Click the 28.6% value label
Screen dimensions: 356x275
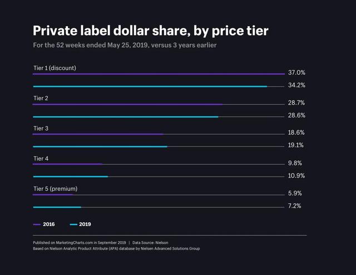pyautogui.click(x=296, y=115)
